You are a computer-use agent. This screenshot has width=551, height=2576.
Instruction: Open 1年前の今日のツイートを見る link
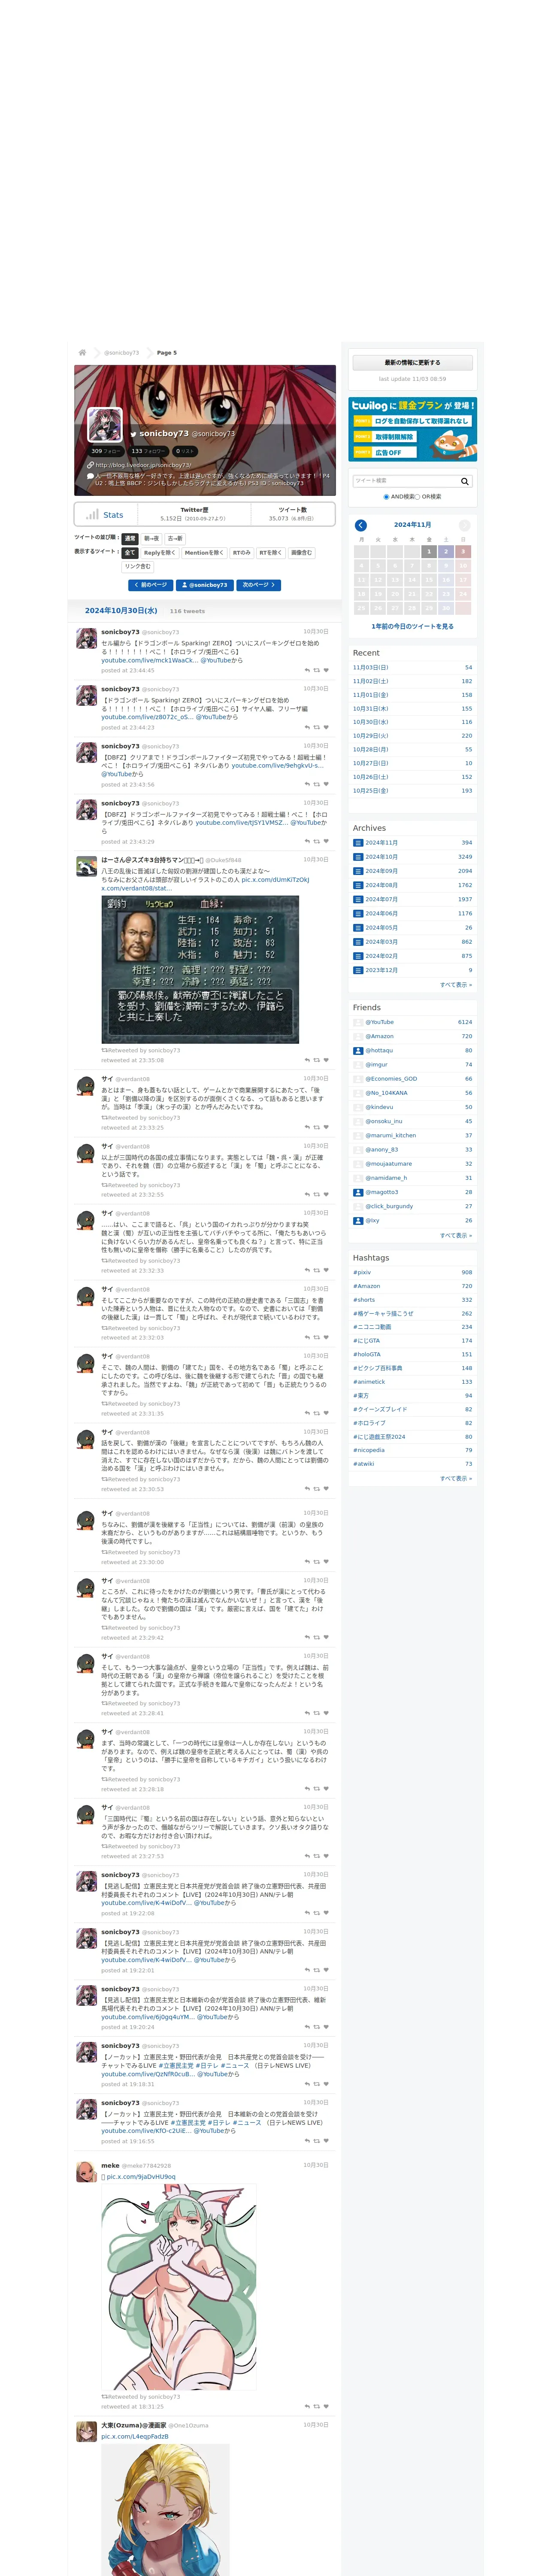pyautogui.click(x=412, y=626)
